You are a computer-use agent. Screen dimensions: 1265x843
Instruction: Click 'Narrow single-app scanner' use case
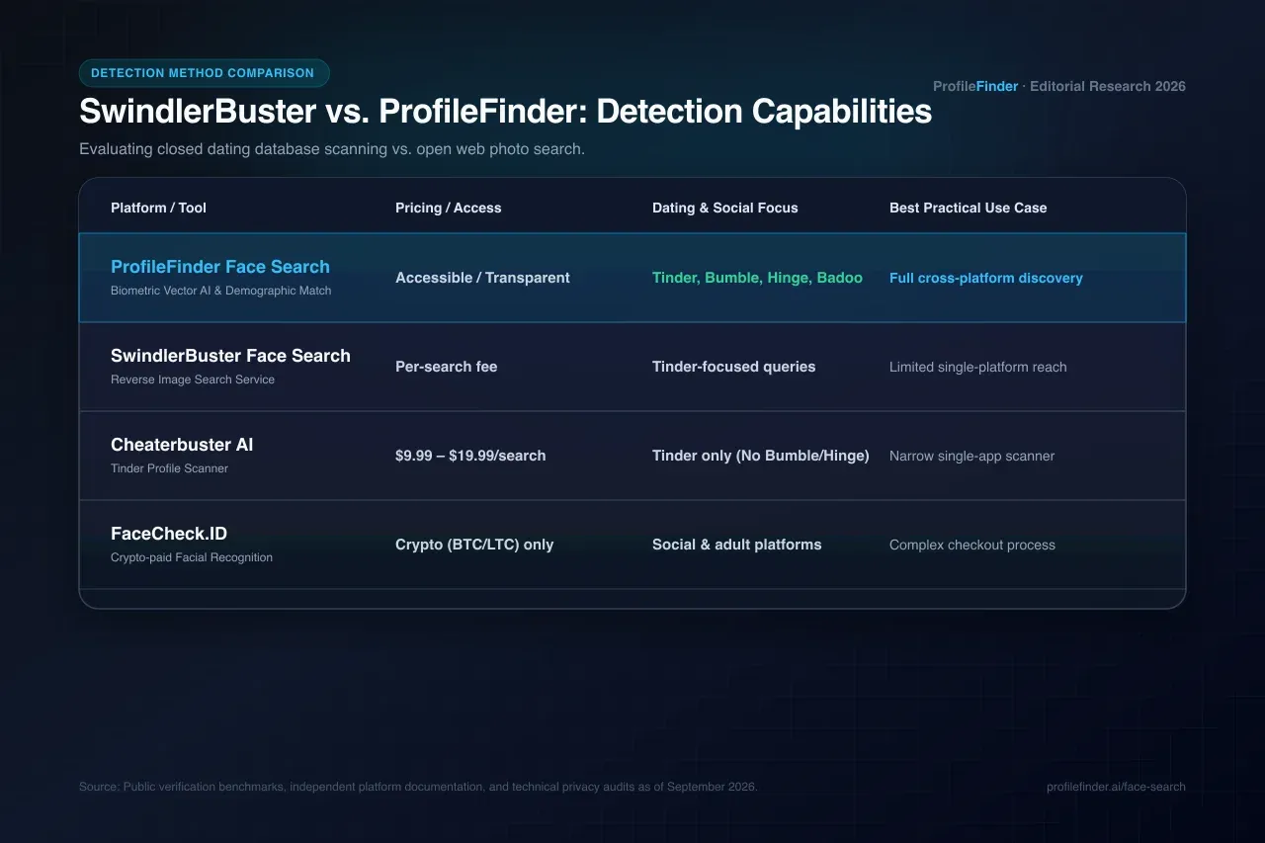point(971,456)
